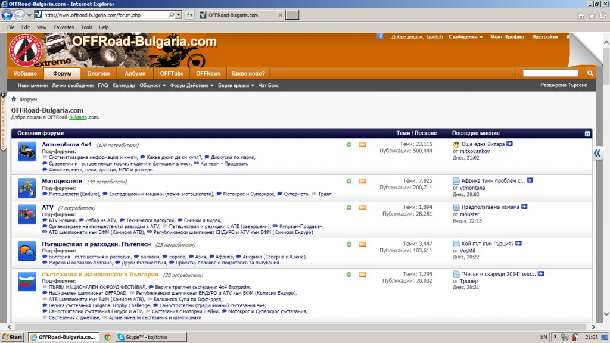Switch to the OFFNews tab
Viewport: 610px width, 343px height.
point(208,73)
